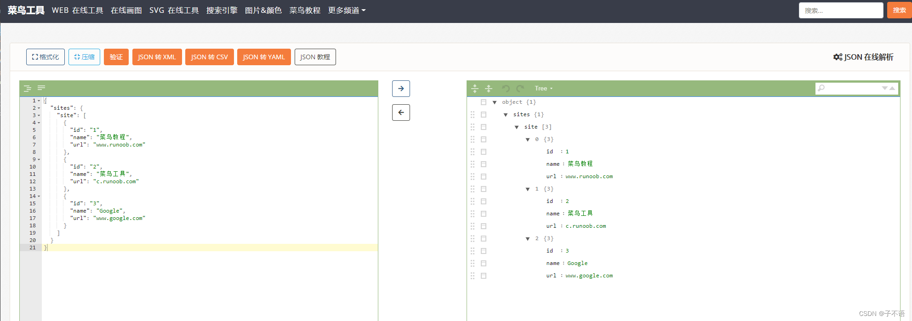Collapse all fields in tree view
Viewport: 912px width, 321px height.
[x=489, y=88]
